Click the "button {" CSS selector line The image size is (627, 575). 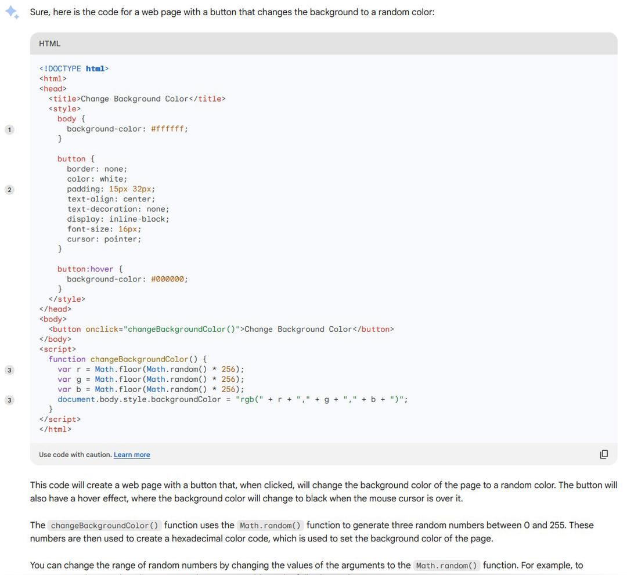[x=76, y=158]
